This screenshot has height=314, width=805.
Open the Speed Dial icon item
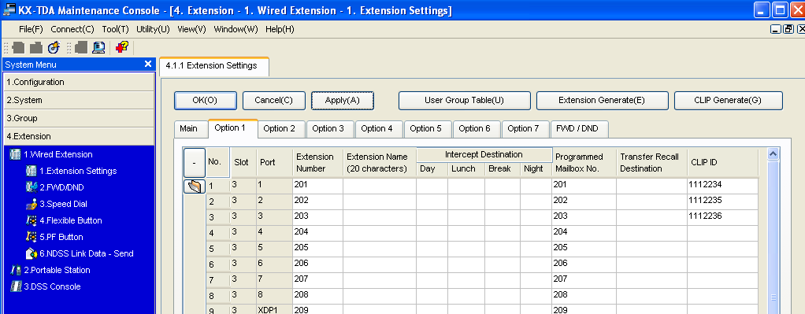click(x=63, y=204)
